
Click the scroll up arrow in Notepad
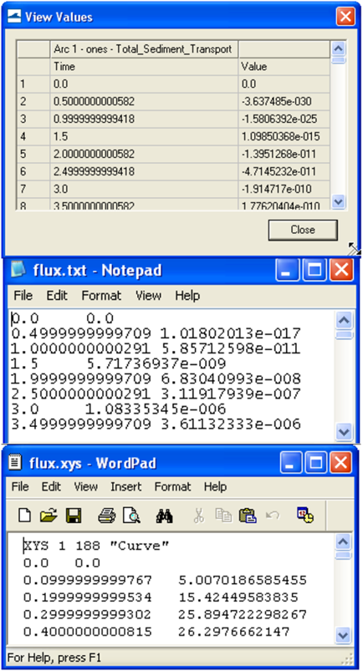tap(345, 319)
